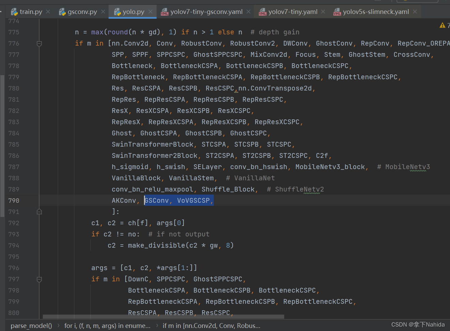Click make_divisible on line 794
This screenshot has height=331, width=450.
click(x=157, y=246)
